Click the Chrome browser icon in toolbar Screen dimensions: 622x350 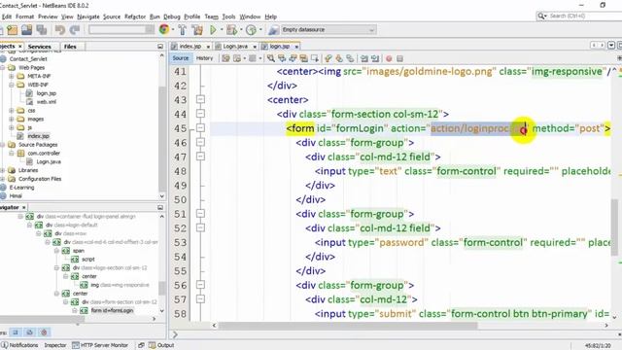164,29
